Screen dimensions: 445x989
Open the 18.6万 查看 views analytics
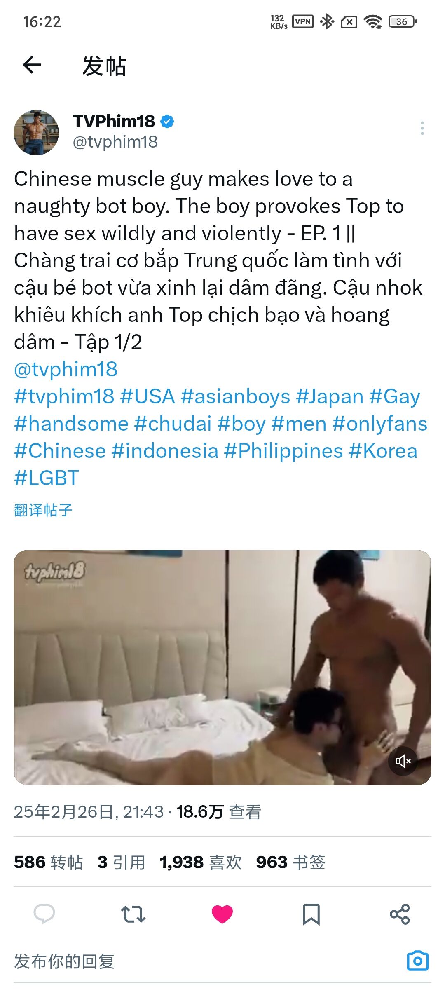click(219, 812)
